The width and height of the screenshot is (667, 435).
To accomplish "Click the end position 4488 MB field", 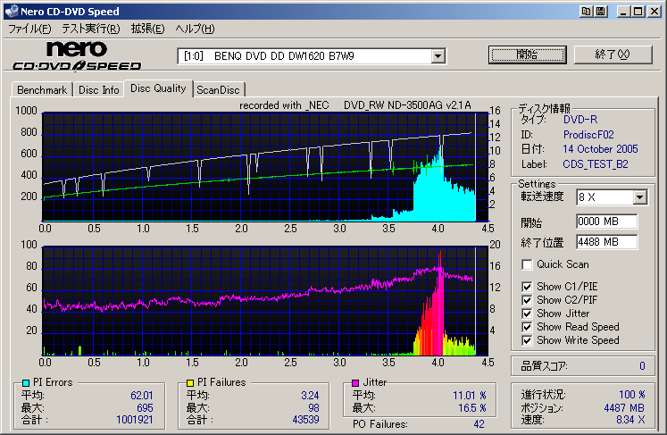I will click(606, 242).
